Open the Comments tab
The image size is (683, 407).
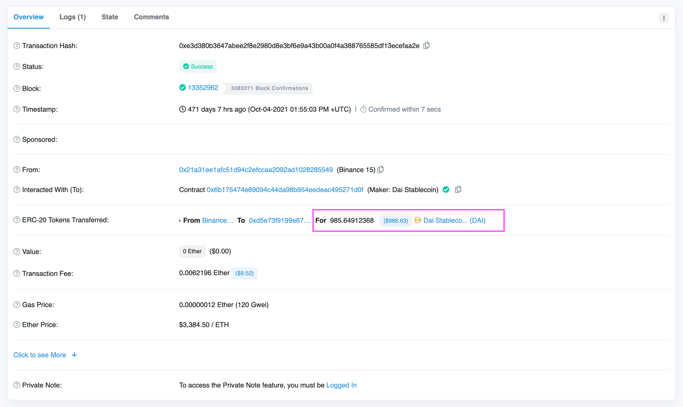[x=151, y=17]
